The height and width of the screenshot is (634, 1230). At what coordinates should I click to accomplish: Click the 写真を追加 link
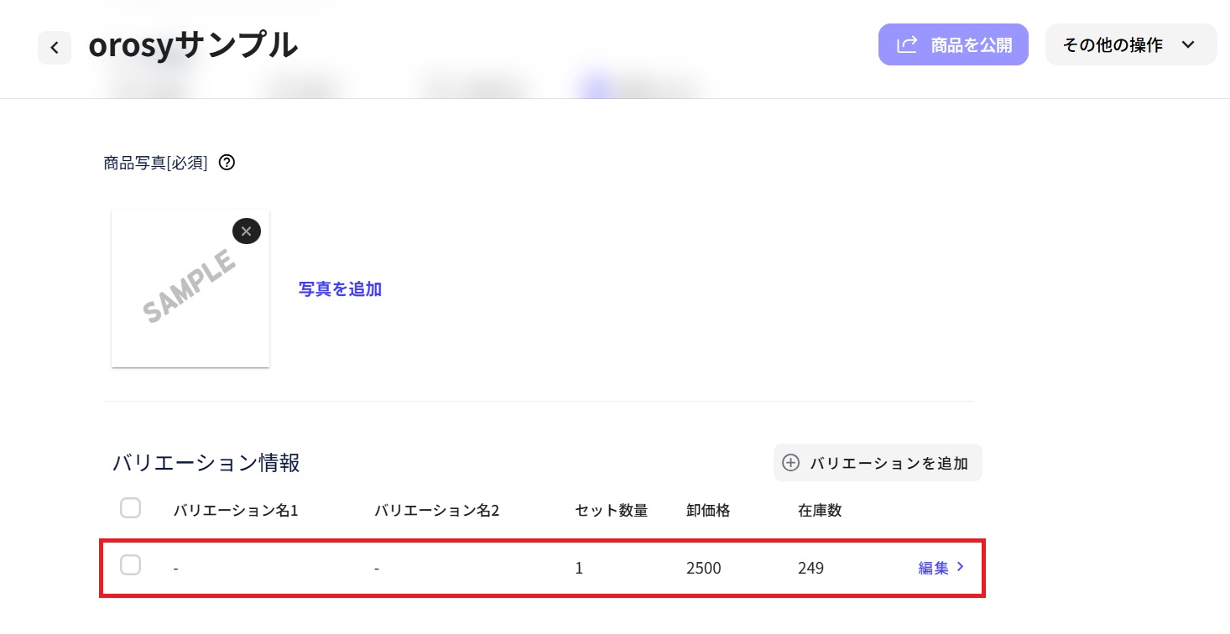coord(340,289)
